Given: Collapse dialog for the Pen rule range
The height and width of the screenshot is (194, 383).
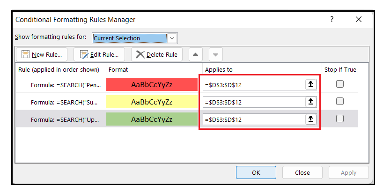Looking at the screenshot, I should click(x=311, y=84).
